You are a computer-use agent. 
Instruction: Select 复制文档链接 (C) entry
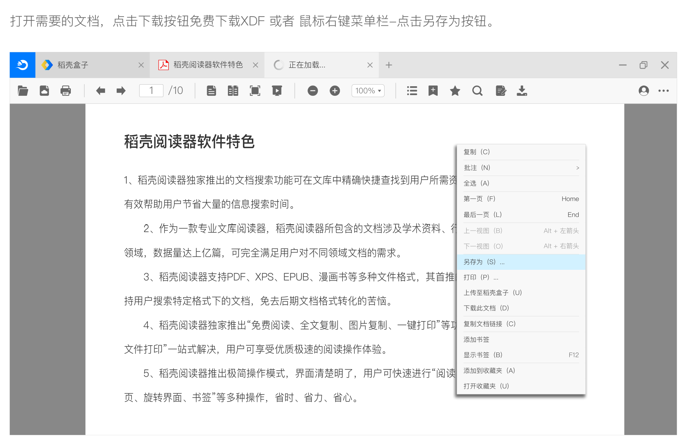[x=521, y=324]
